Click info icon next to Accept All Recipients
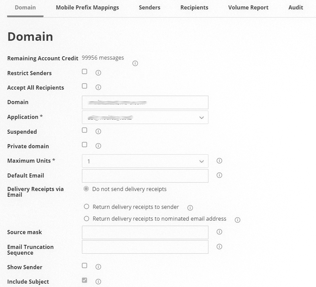 click(98, 87)
